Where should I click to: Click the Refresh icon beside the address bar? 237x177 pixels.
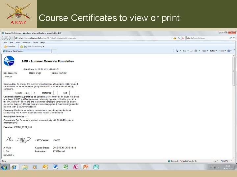pos(179,38)
